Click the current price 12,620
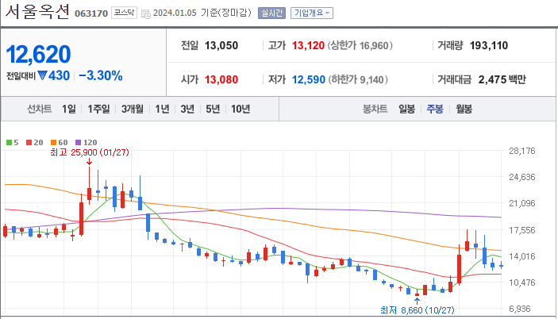This screenshot has height=319, width=558. tap(38, 54)
